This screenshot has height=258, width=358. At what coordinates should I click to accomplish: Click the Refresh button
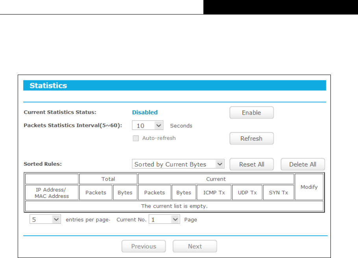coord(251,138)
